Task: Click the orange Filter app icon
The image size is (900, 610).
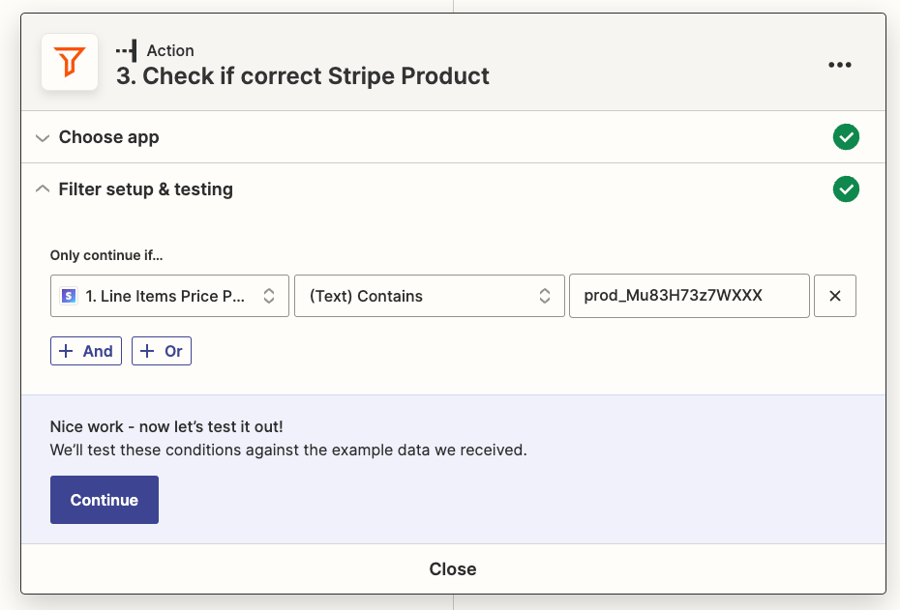Action: (x=70, y=63)
